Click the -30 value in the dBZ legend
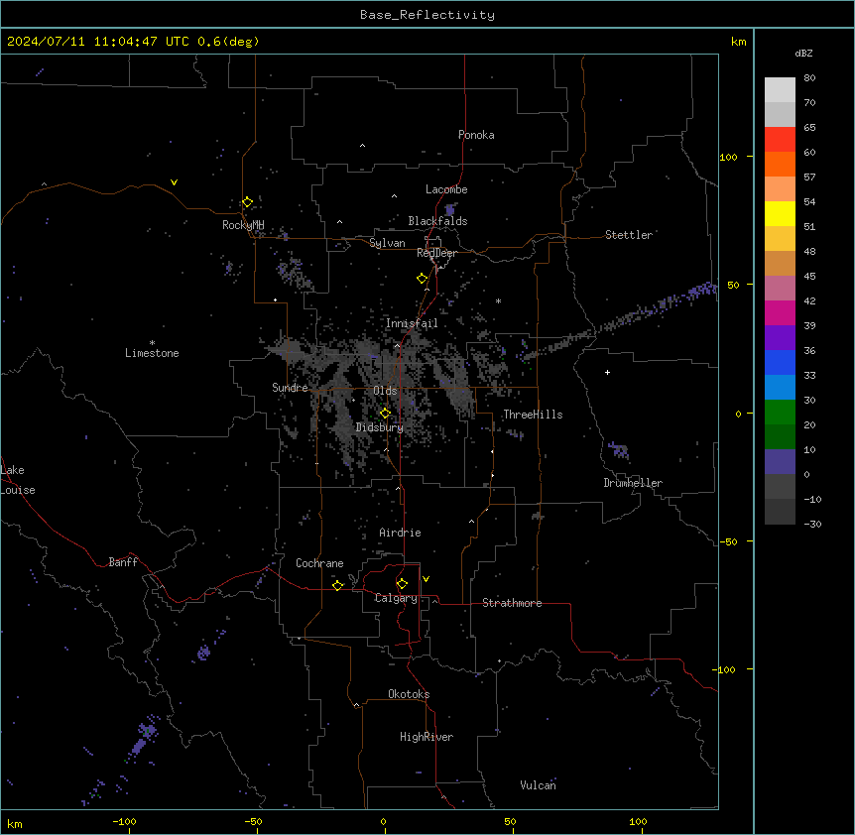The height and width of the screenshot is (835, 855). (x=812, y=524)
